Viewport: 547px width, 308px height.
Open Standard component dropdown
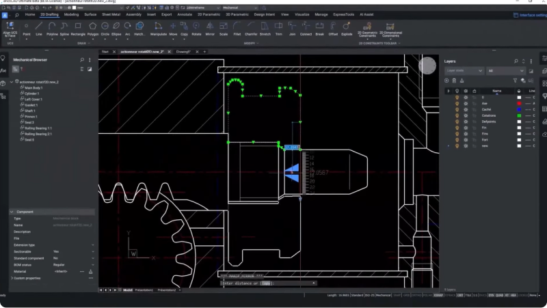[93, 258]
